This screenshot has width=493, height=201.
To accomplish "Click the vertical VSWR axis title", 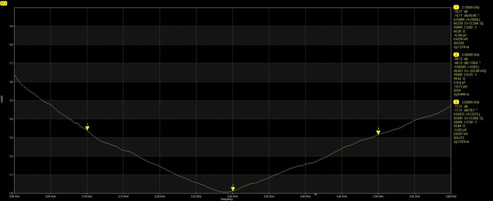I will coord(2,99).
